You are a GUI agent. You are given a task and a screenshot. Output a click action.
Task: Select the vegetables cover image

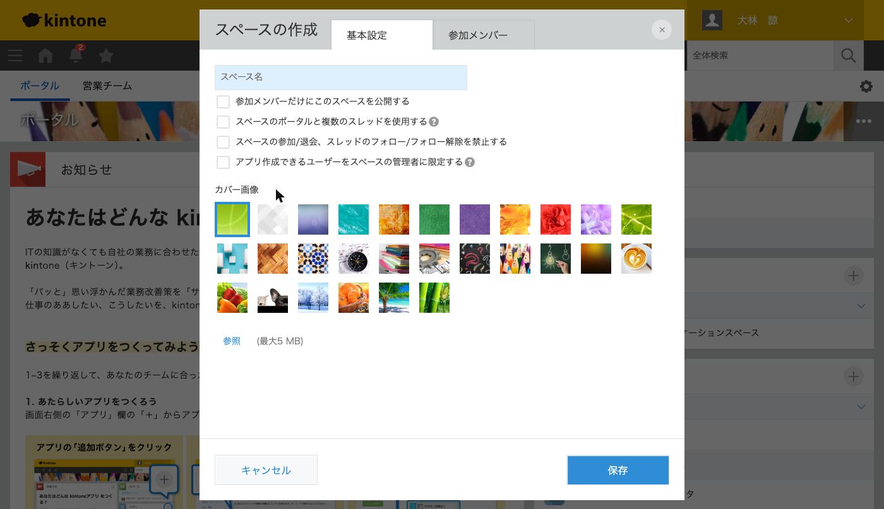coord(232,298)
